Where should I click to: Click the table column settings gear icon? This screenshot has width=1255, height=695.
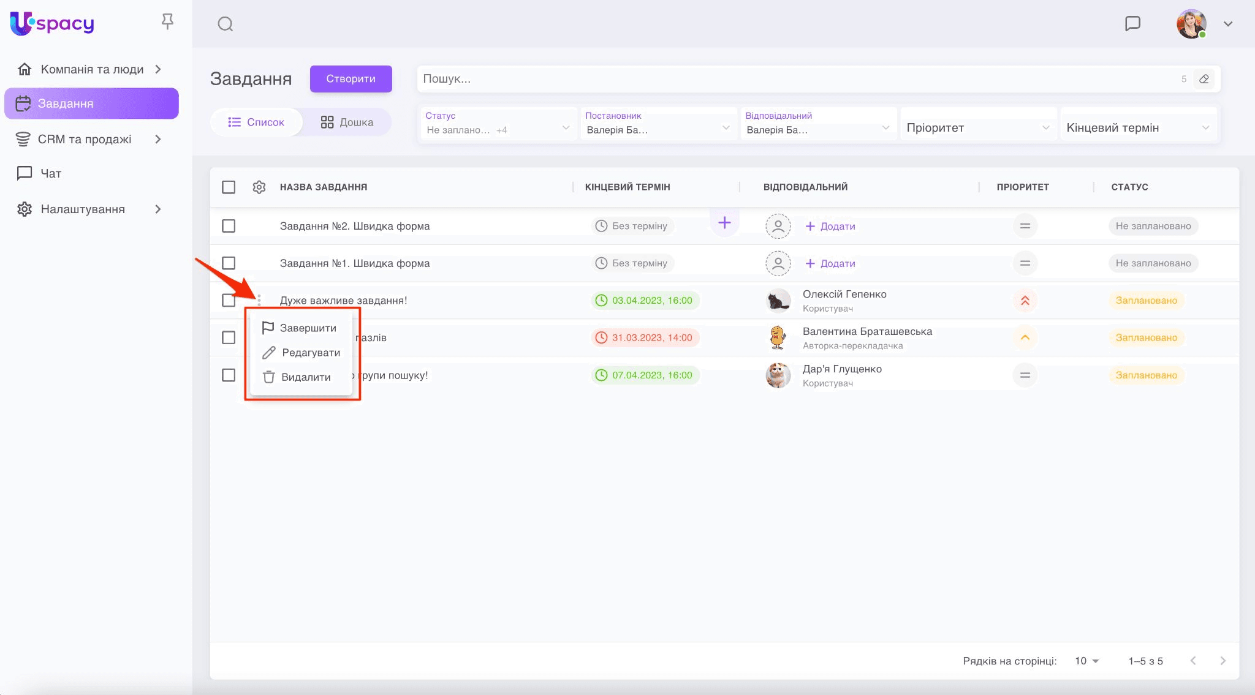(259, 187)
